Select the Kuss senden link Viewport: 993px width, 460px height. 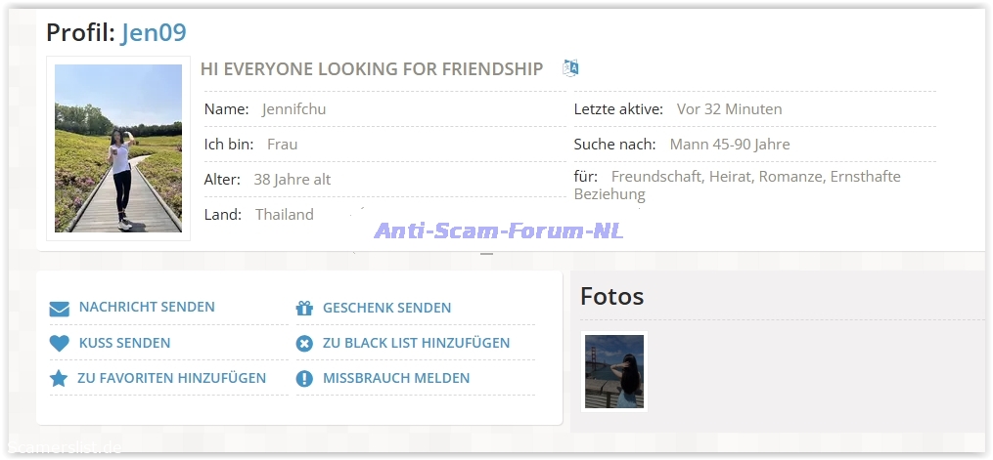click(124, 343)
